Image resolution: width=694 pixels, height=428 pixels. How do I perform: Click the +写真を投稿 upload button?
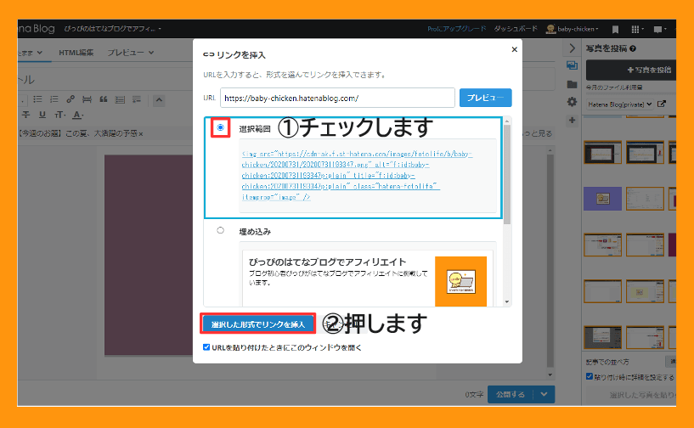pos(631,70)
